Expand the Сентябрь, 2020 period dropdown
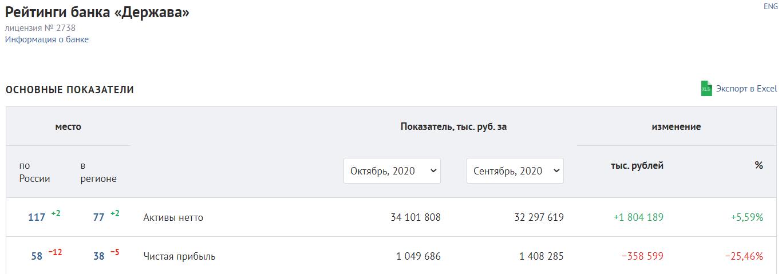The width and height of the screenshot is (782, 274). [515, 170]
